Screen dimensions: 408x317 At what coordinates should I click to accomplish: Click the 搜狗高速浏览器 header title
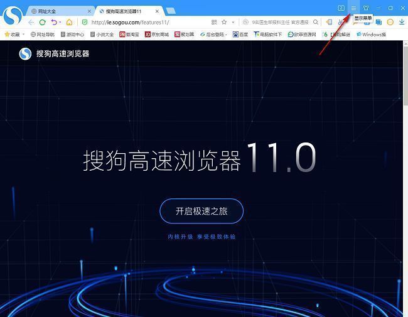click(63, 54)
